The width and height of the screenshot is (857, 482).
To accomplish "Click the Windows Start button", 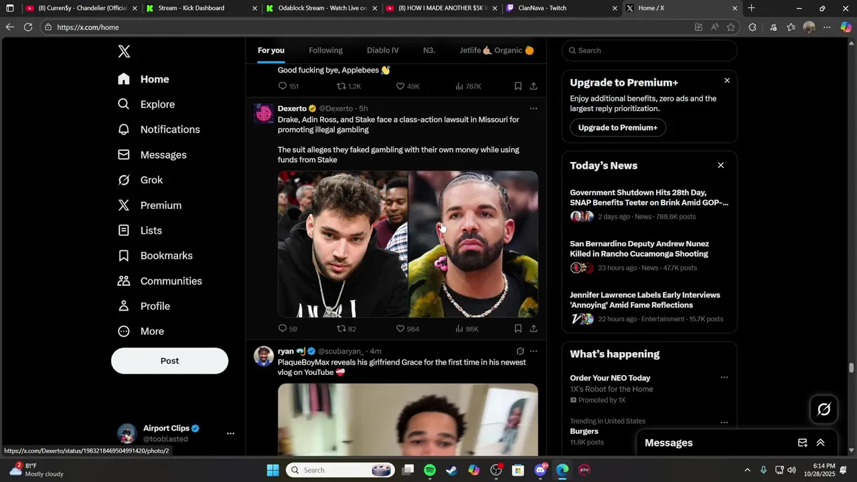I will tap(272, 470).
